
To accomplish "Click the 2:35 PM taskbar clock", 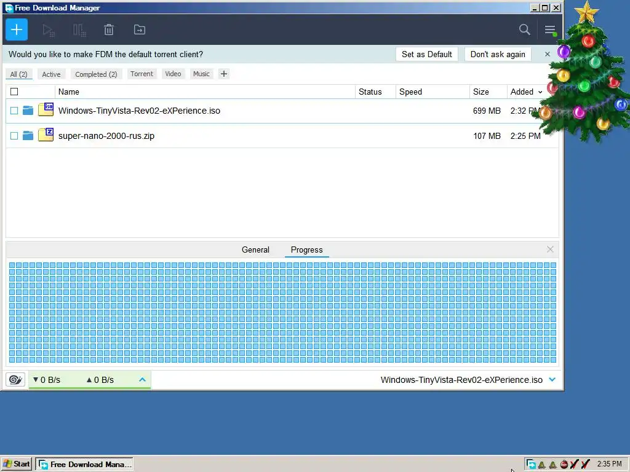I will [609, 464].
